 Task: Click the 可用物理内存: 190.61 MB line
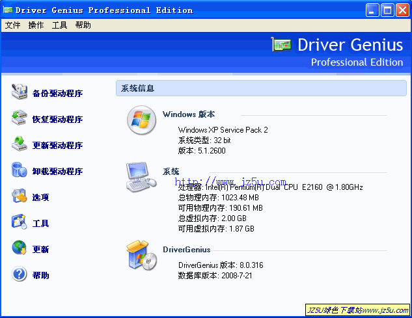[x=220, y=208]
